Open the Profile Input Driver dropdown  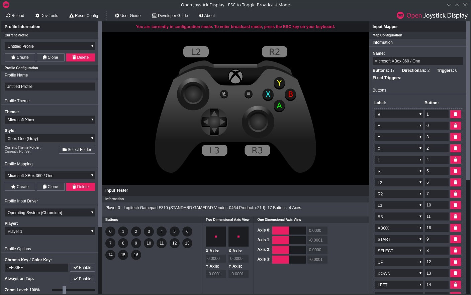pos(50,212)
